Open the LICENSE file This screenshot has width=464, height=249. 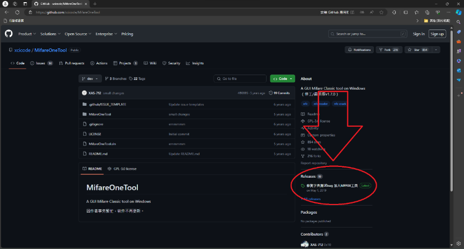click(95, 134)
